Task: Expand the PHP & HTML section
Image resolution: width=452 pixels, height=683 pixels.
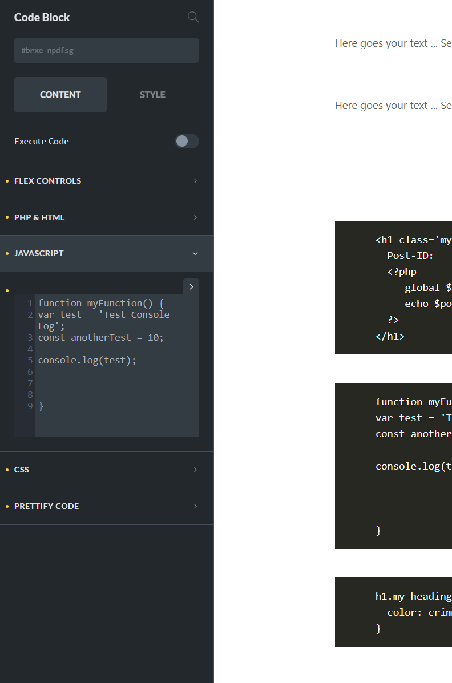Action: pyautogui.click(x=107, y=217)
